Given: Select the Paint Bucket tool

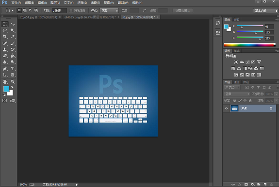Looking at the screenshot, I should [13, 56].
